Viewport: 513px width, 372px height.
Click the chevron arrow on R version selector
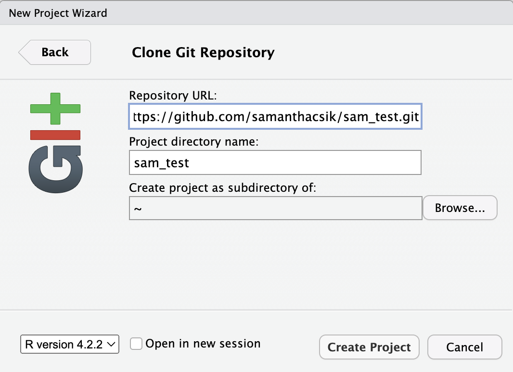(x=111, y=345)
